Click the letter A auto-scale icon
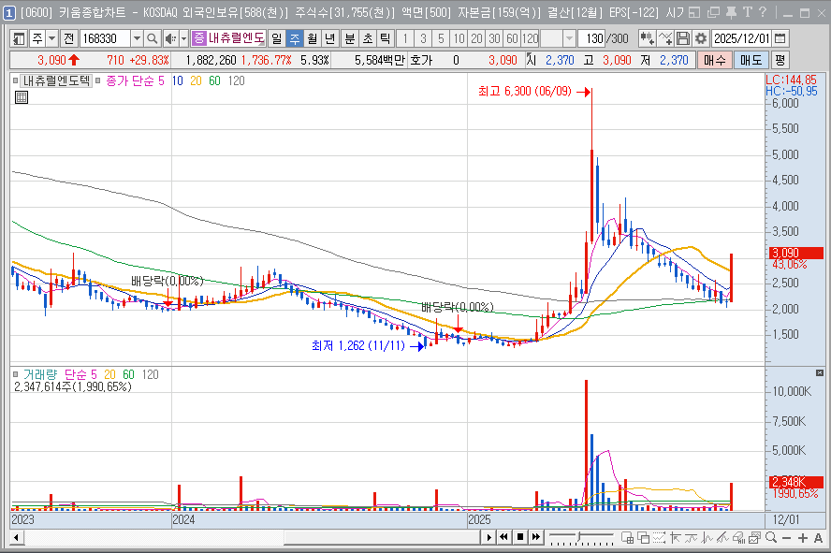Screen dimensions: 831x553 [818, 538]
